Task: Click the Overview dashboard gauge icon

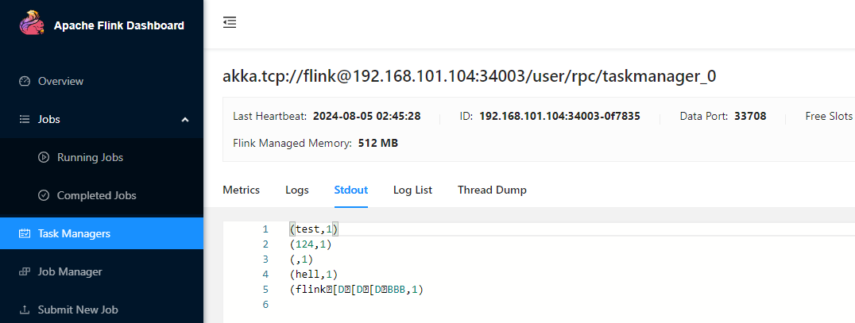Action: pyautogui.click(x=24, y=81)
